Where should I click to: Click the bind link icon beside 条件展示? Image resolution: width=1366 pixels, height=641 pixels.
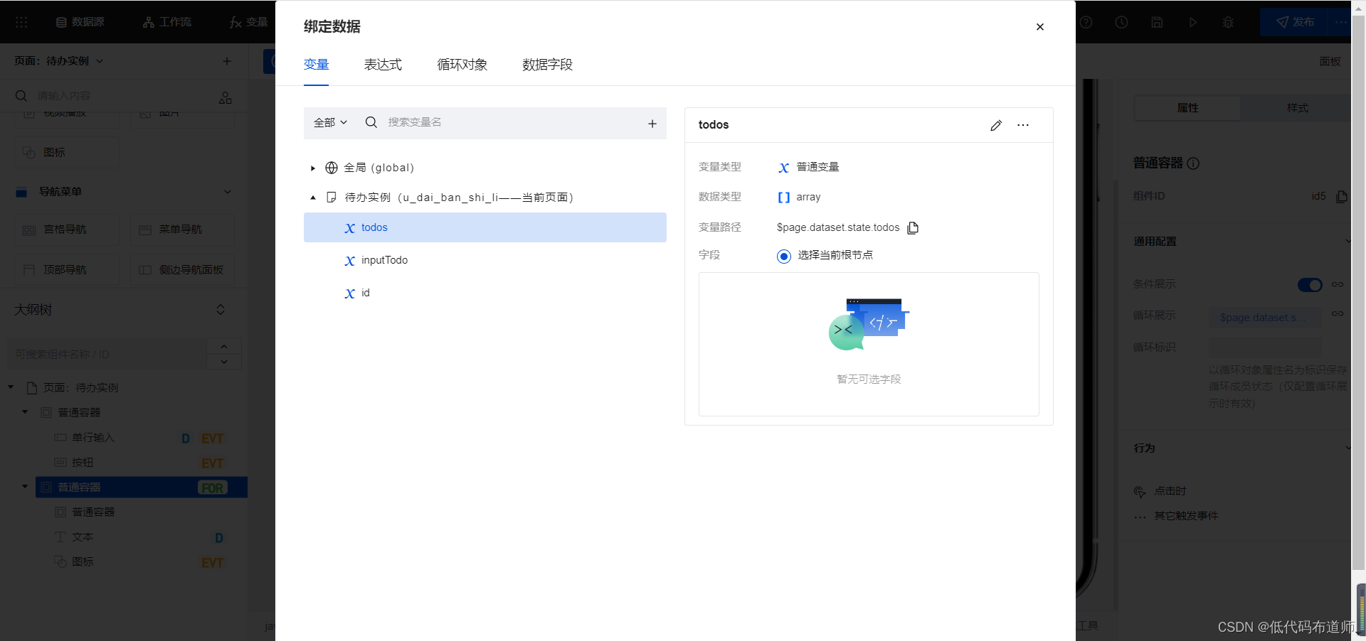[x=1338, y=284]
